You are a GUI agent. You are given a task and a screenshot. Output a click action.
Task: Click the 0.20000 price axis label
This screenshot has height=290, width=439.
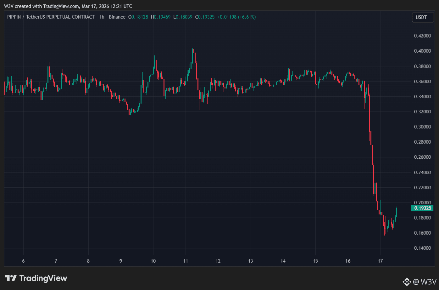[422, 202]
